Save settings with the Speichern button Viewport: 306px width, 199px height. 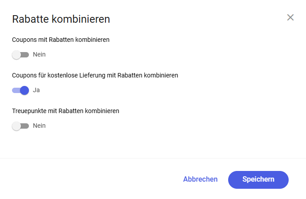pos(258,180)
